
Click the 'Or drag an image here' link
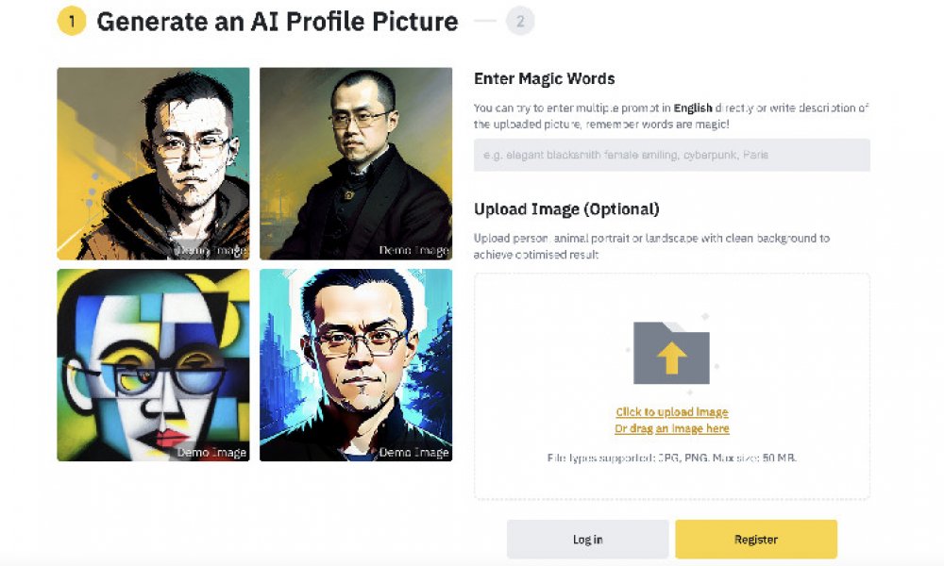click(672, 428)
